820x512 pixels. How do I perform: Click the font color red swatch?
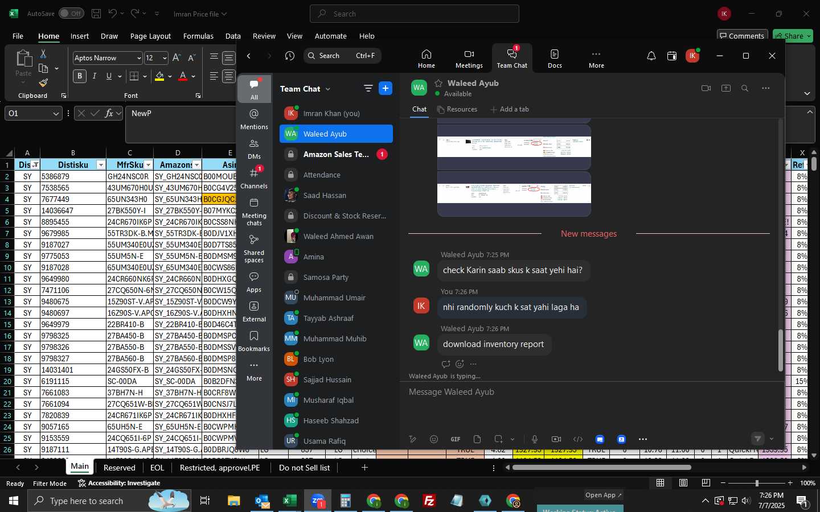pyautogui.click(x=183, y=76)
